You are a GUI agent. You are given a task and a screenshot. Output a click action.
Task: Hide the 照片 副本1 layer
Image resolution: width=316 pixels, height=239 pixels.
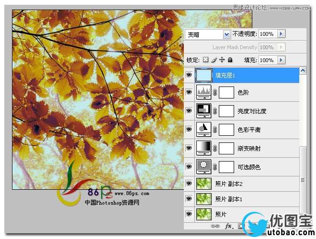point(189,199)
